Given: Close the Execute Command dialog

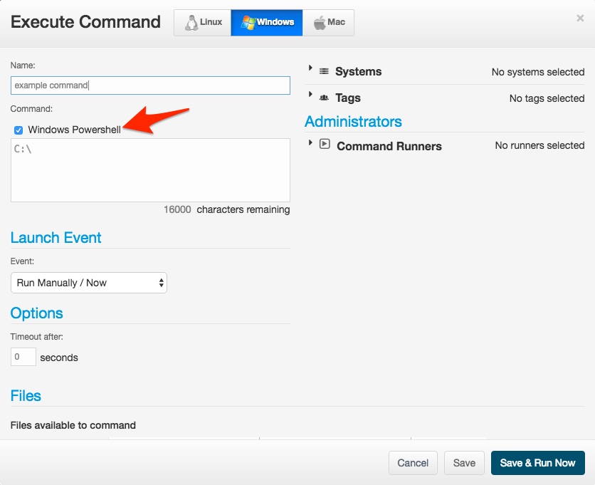Looking at the screenshot, I should click(x=580, y=19).
